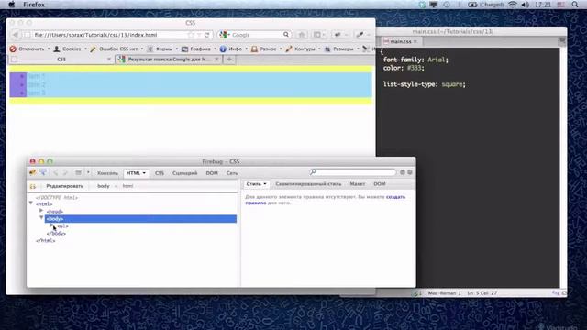Screen dimensions: 587x330
Task: Go back with Firefox back arrow
Action: [16, 35]
